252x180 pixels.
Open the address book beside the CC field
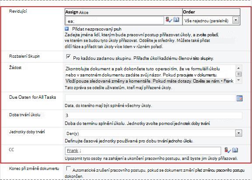(235, 150)
